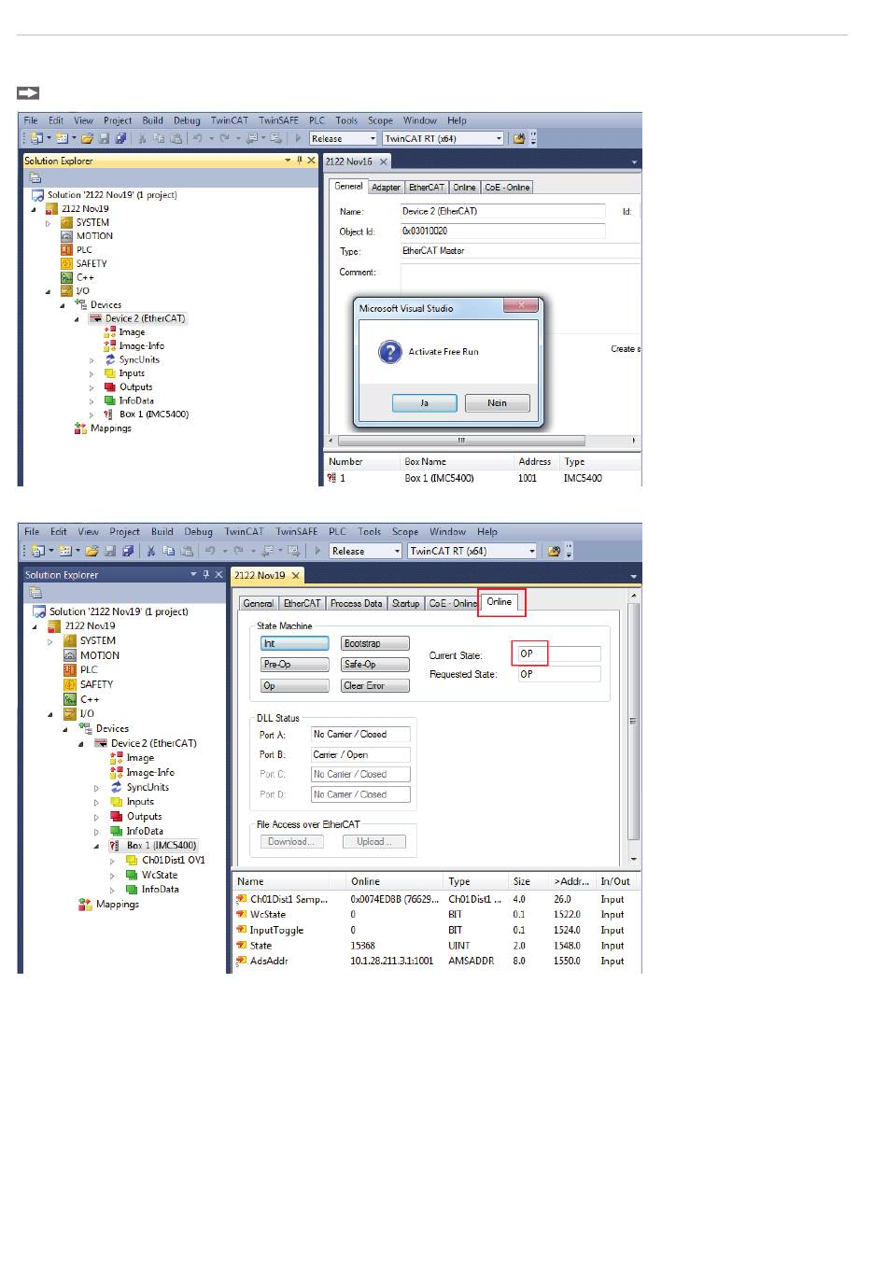Click the Safe-Op state button
887x1278 pixels.
[374, 665]
